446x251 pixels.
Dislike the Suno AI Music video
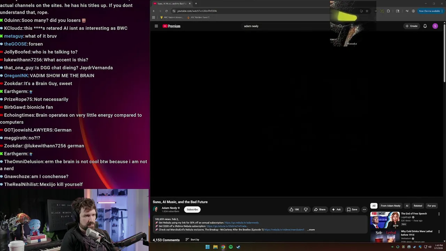pyautogui.click(x=306, y=210)
